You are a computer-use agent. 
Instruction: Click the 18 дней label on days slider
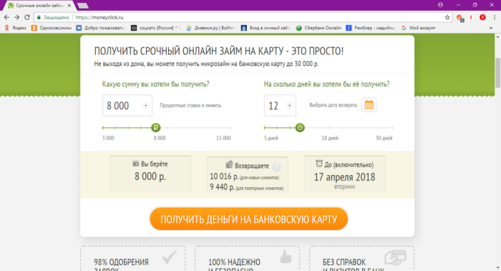click(330, 138)
